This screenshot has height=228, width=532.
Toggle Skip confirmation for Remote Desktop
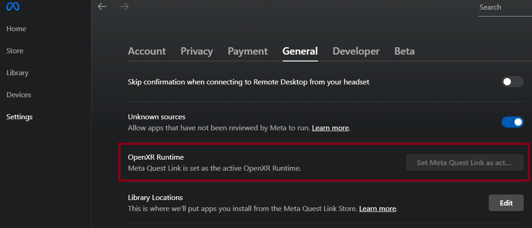pos(512,82)
